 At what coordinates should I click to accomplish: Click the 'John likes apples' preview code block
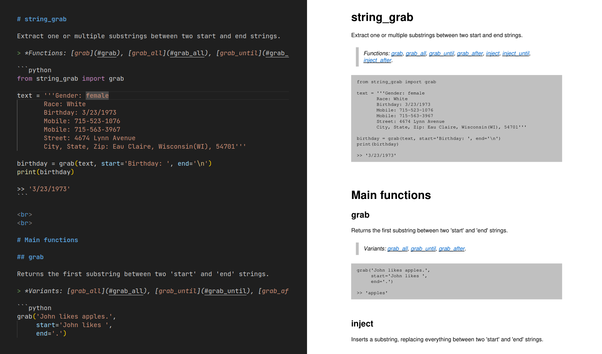pyautogui.click(x=456, y=281)
